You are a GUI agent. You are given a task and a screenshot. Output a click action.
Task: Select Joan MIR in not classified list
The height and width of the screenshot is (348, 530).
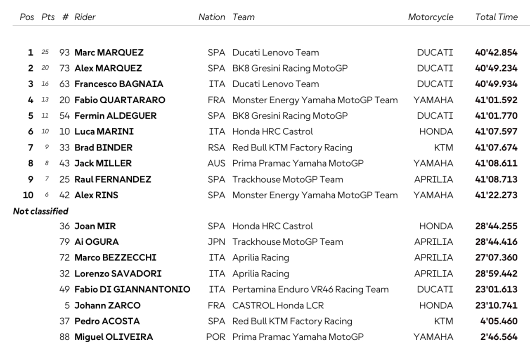95,226
